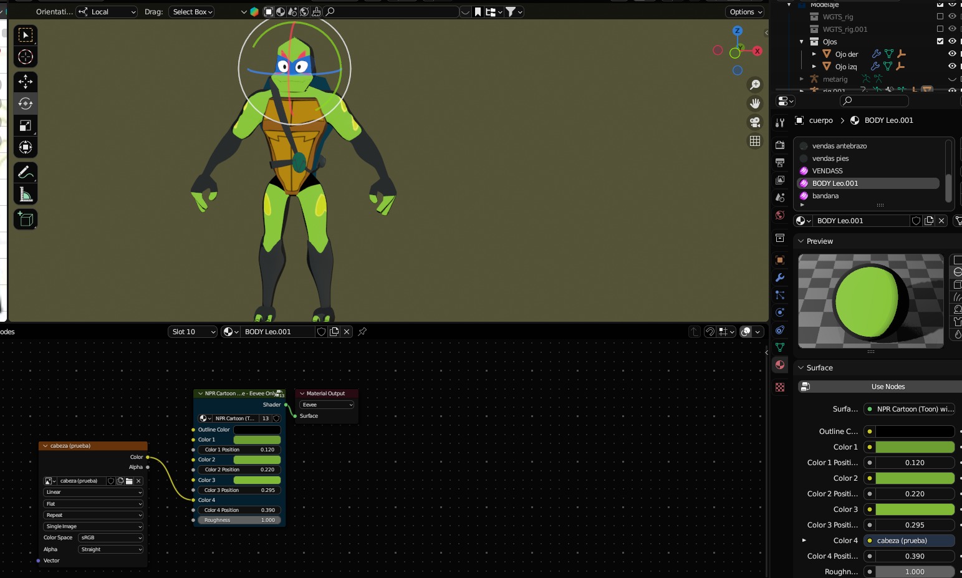Open the Object properties tab

pos(780,260)
